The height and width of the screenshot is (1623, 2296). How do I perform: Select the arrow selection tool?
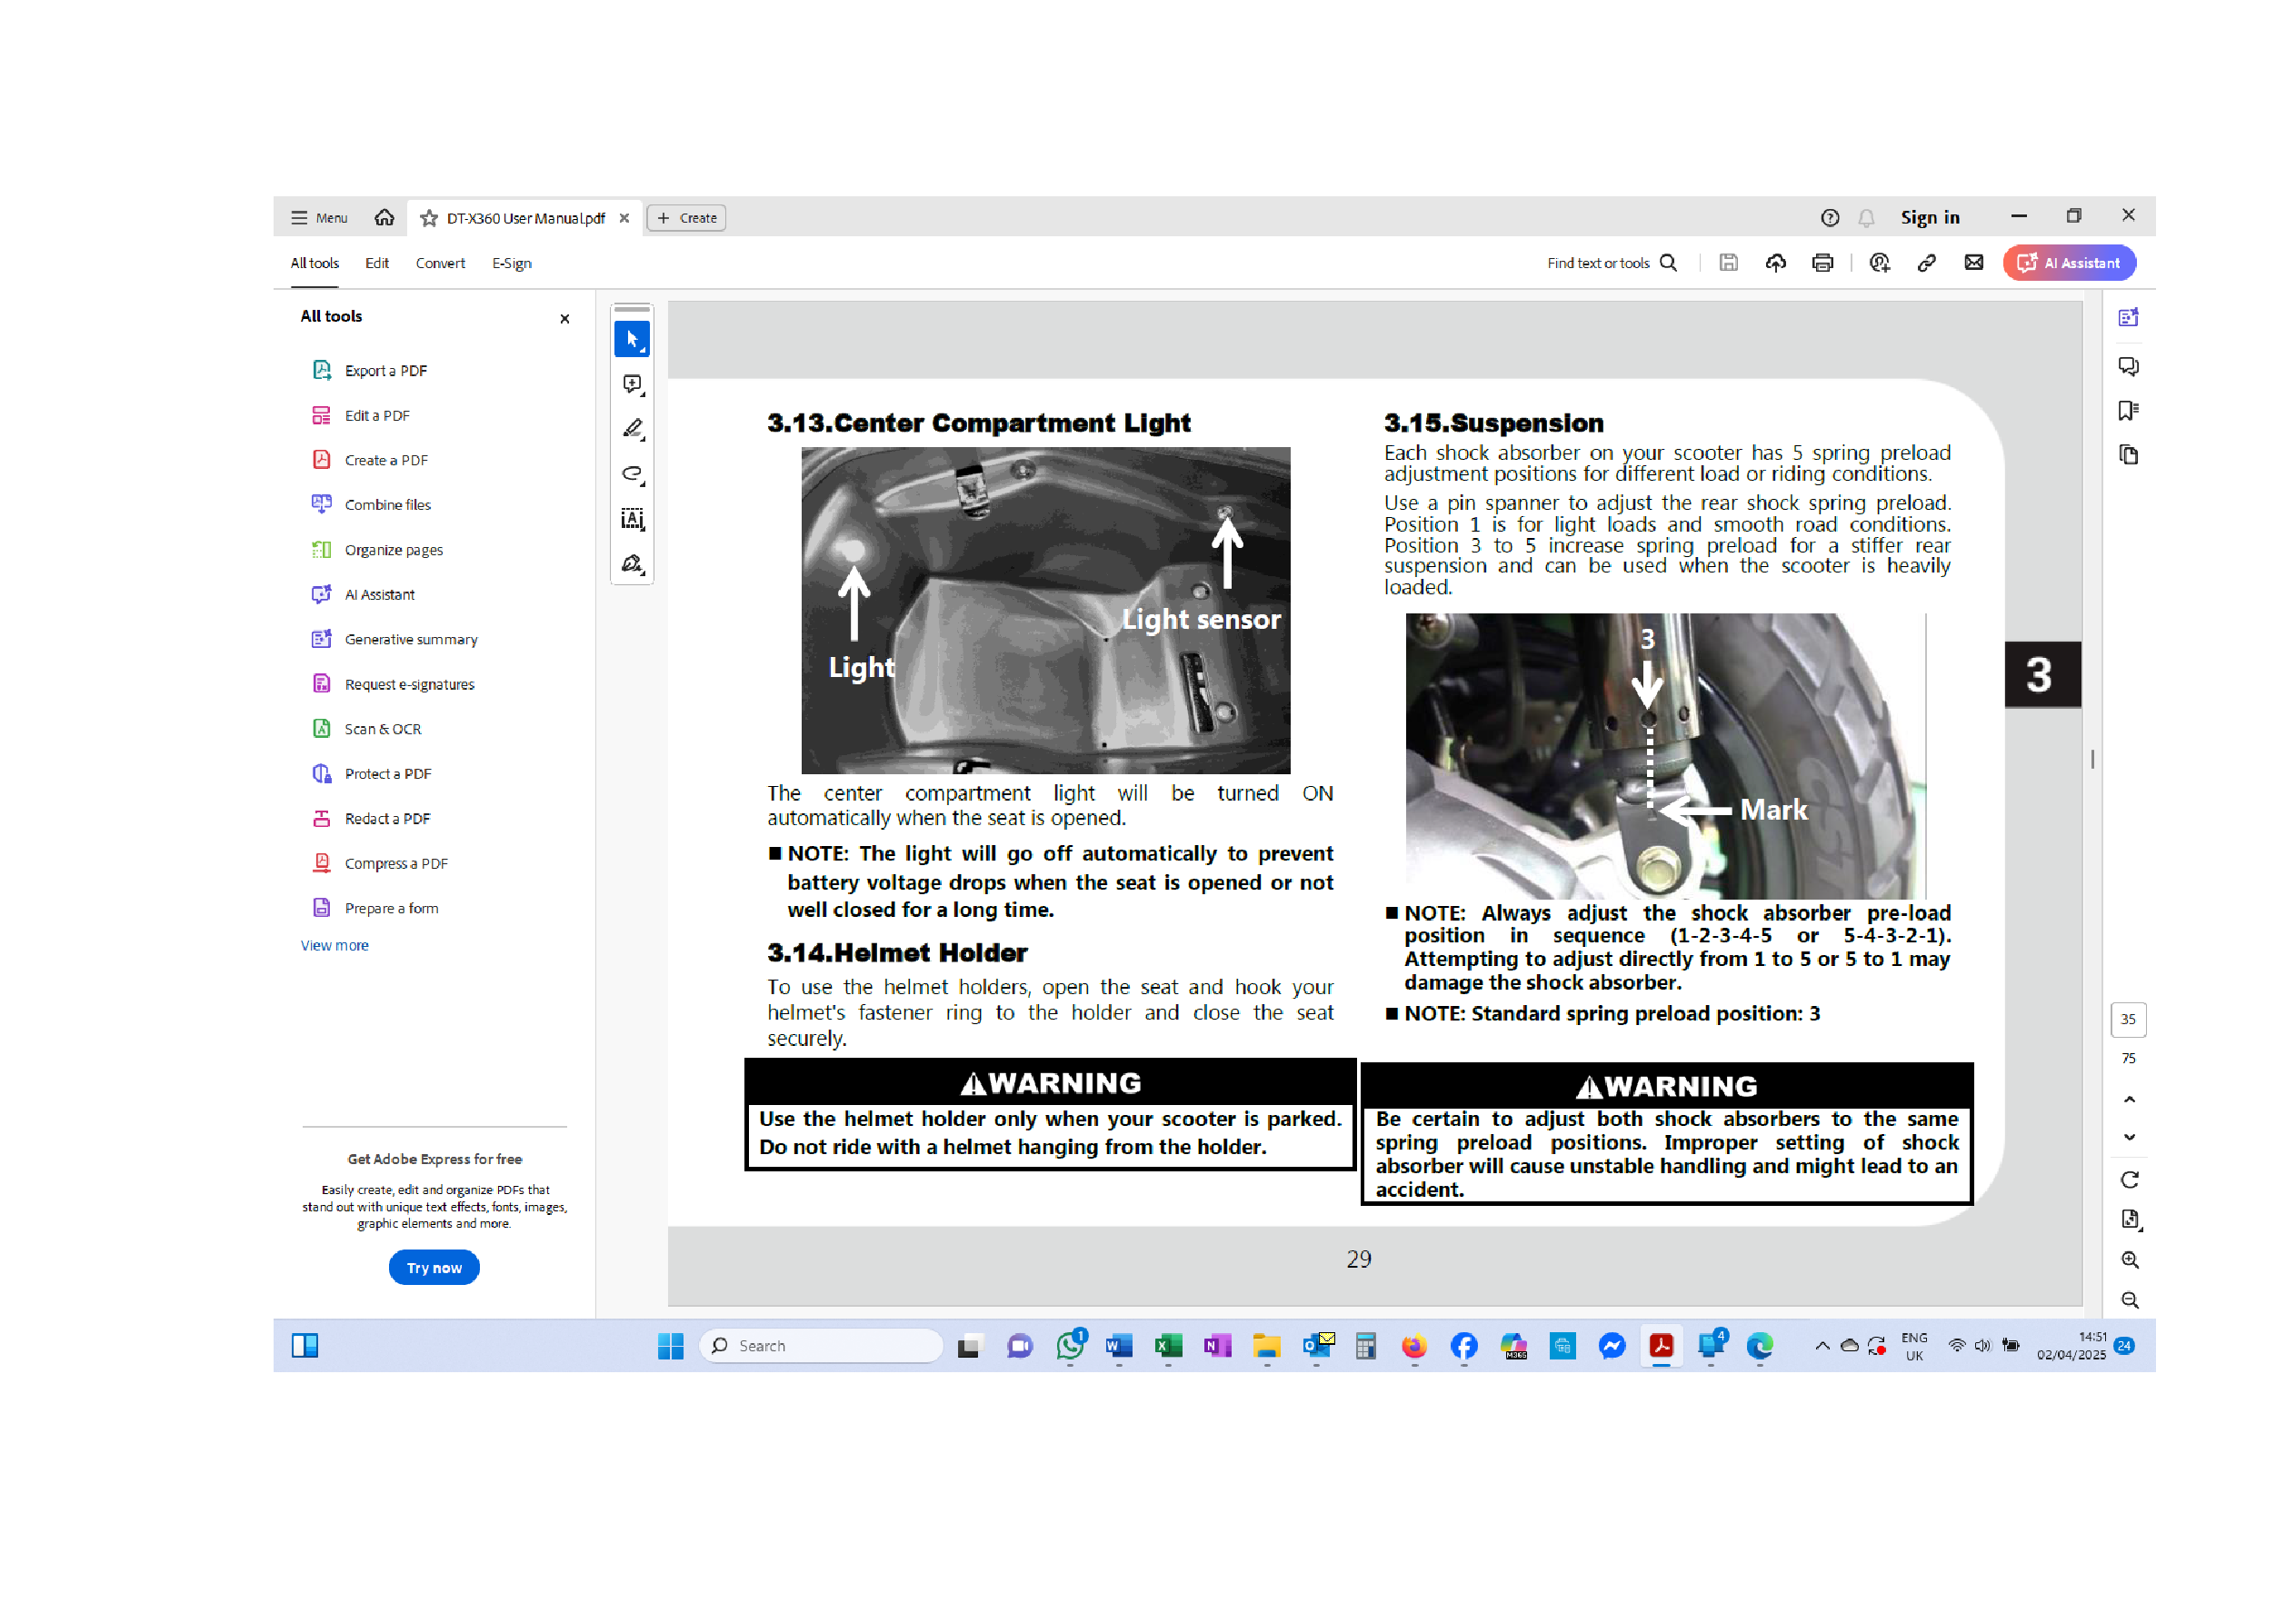click(631, 339)
